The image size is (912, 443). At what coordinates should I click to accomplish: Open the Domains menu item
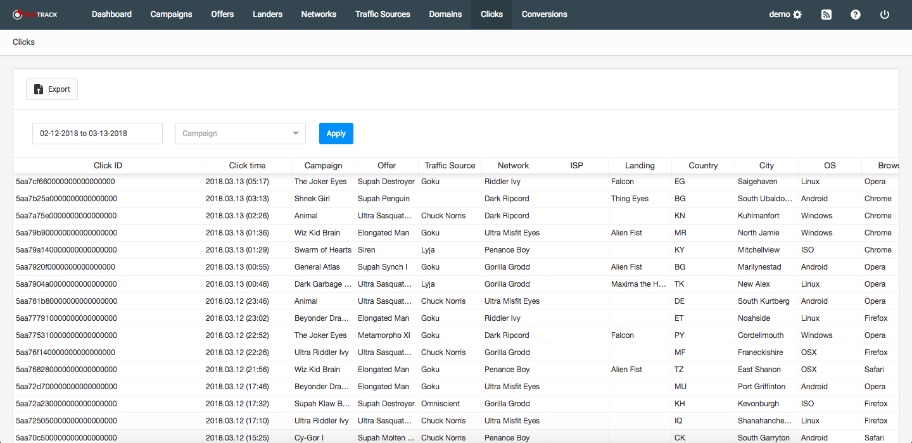pos(445,15)
